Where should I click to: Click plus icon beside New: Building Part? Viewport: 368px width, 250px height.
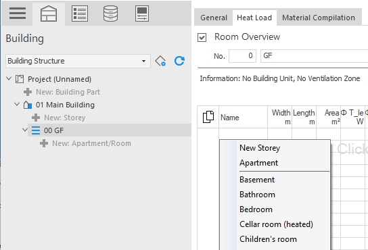[28, 92]
